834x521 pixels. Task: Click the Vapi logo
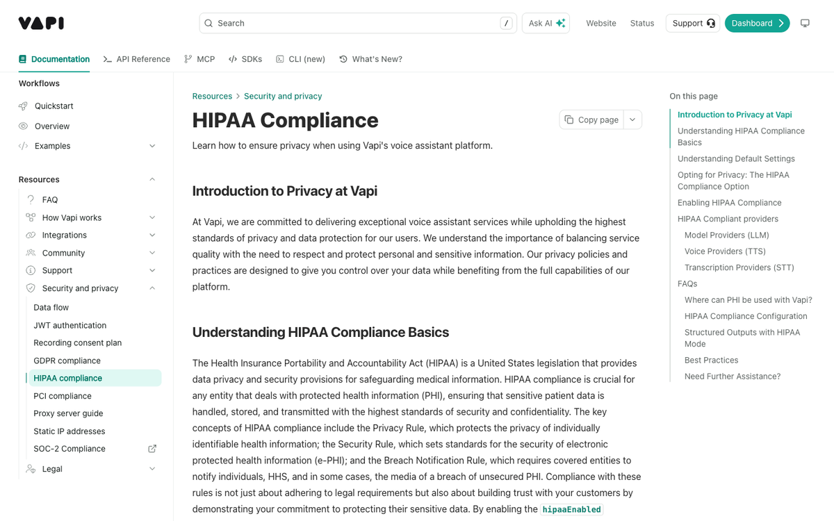[41, 23]
